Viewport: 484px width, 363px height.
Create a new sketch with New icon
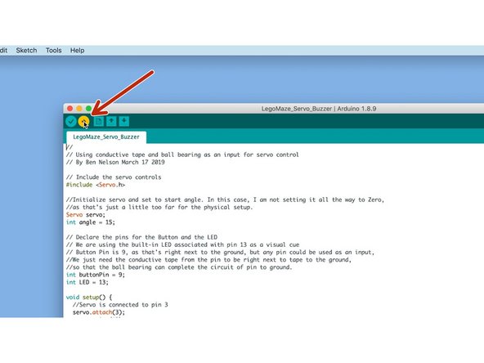[x=99, y=121]
